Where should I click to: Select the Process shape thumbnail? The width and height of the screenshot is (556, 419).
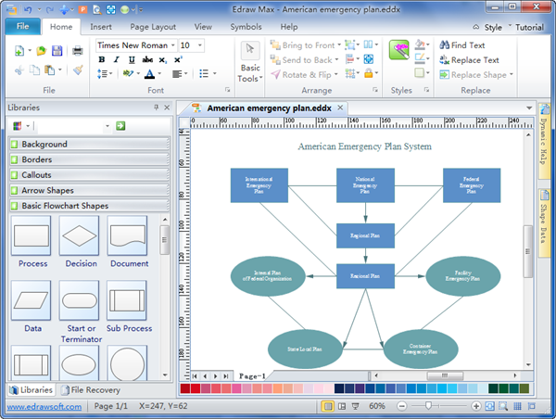coord(32,236)
